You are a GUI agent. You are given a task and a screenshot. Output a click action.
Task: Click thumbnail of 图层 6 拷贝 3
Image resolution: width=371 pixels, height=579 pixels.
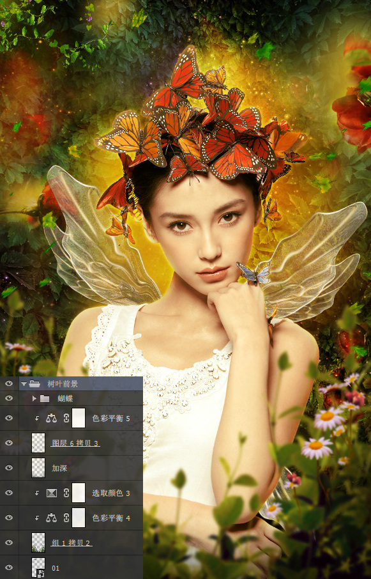point(38,443)
